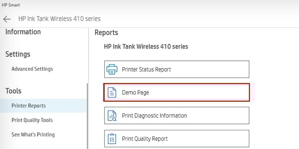Click the Reports page heading

(x=106, y=33)
